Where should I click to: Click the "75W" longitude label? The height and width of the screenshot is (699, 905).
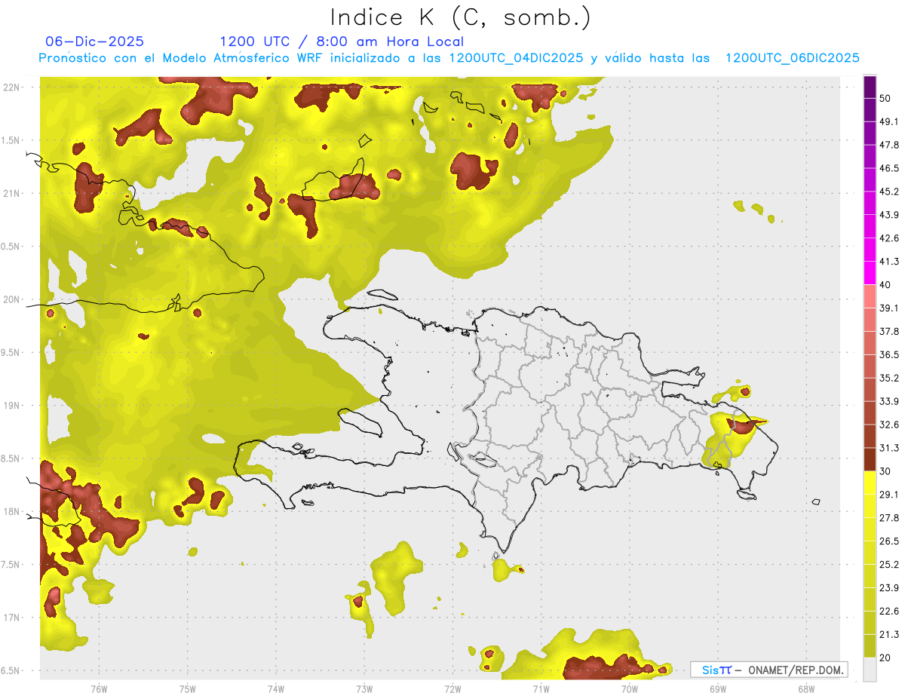pyautogui.click(x=187, y=689)
